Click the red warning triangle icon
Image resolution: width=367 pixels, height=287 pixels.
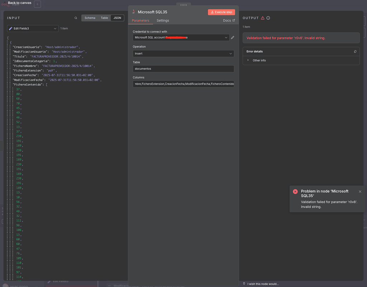pyautogui.click(x=263, y=18)
